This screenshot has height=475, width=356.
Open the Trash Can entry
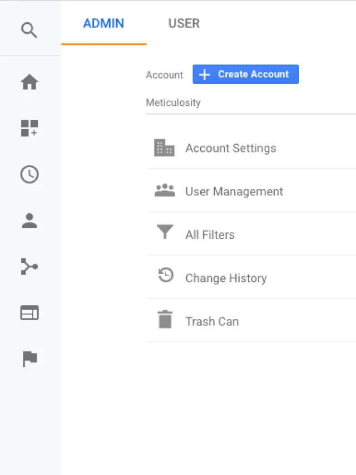pos(212,322)
